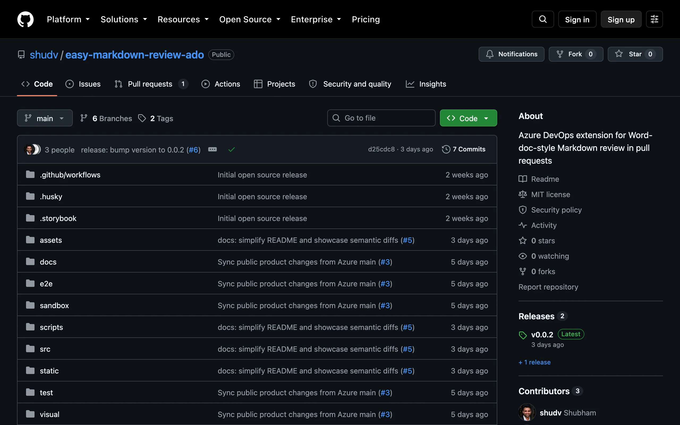The width and height of the screenshot is (680, 425).
Task: Click the .storybook folder icon
Action: (x=30, y=218)
